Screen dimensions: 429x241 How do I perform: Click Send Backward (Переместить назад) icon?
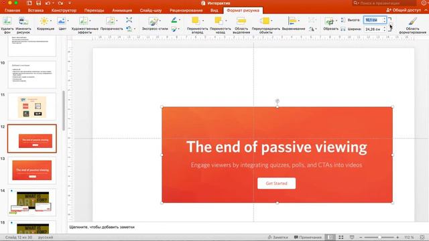(x=219, y=21)
